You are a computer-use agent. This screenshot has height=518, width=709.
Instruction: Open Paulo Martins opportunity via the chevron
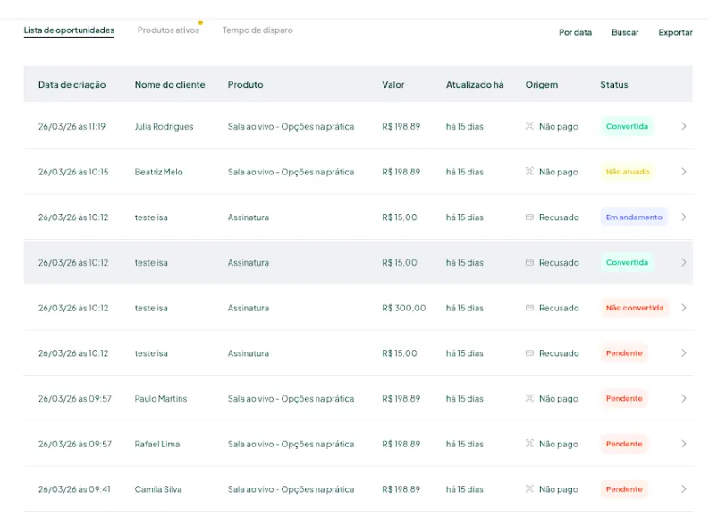pos(684,398)
